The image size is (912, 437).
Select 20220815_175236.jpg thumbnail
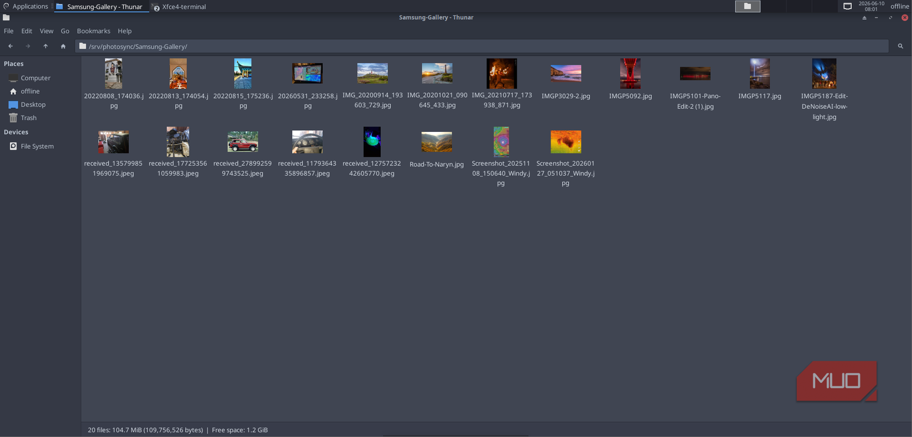tap(243, 73)
